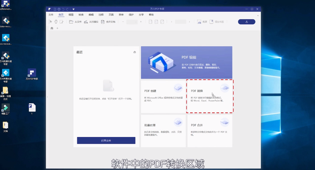Image resolution: width=315 pixels, height=170 pixels.
Task: Click the save icon in title bar
Action: click(55, 9)
